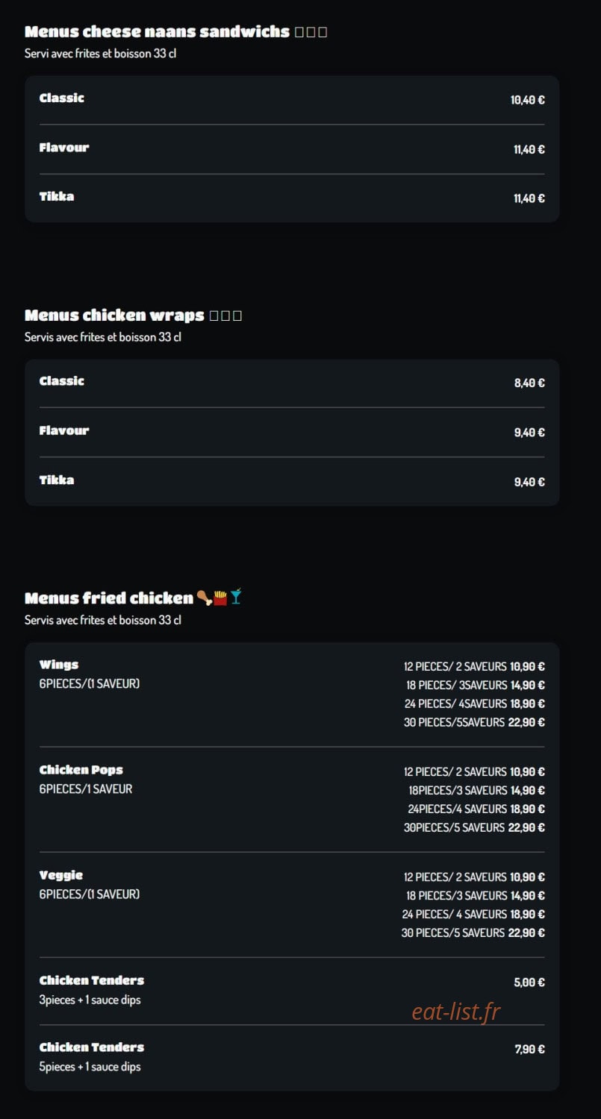
Task: Click the Menus cheese naans sandwichs heading
Action: (x=157, y=31)
